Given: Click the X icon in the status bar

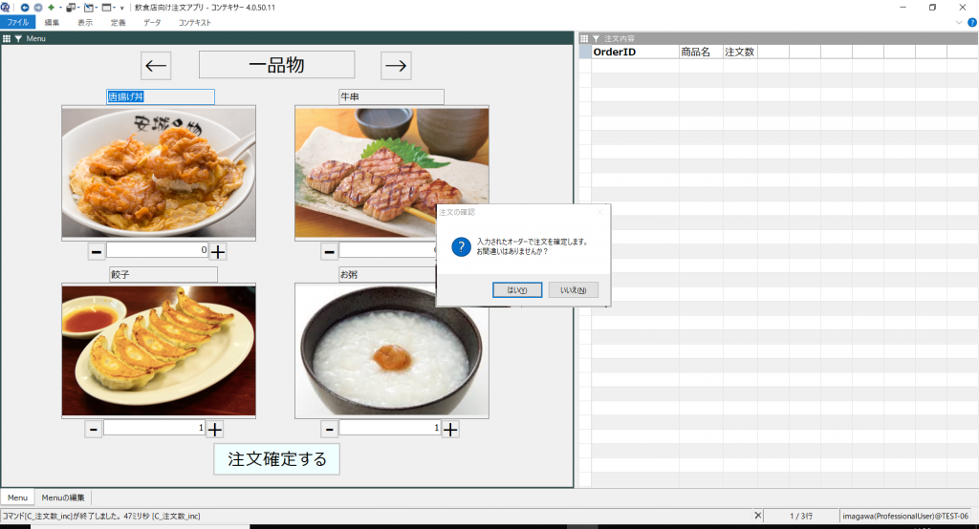Looking at the screenshot, I should [x=758, y=516].
